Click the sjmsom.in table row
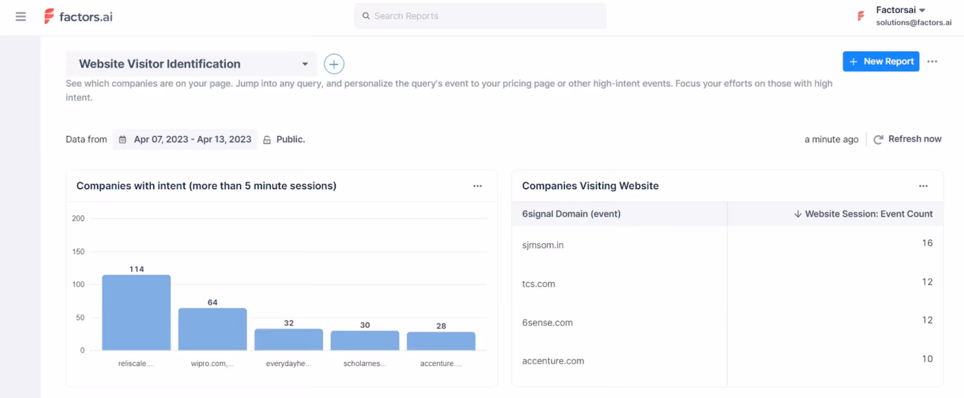This screenshot has height=398, width=964. click(x=727, y=245)
